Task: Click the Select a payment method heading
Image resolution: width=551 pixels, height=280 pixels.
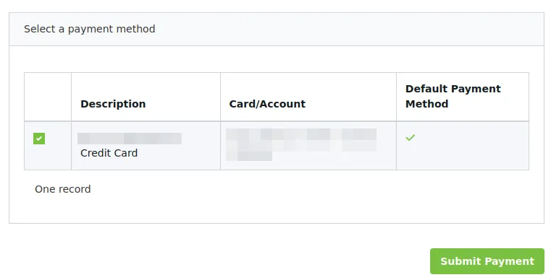Action: [x=90, y=29]
